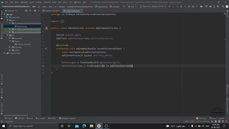The image size is (229, 129).
Task: Expand the manifests folder
Action: click(7, 17)
